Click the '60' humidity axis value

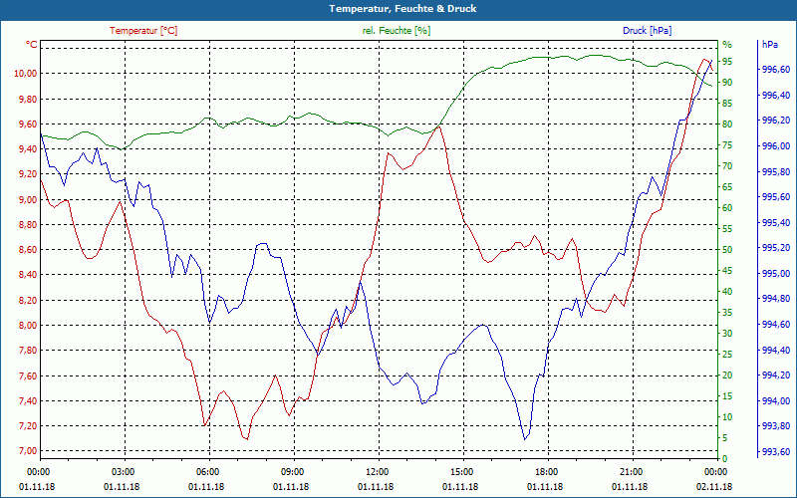(x=727, y=208)
